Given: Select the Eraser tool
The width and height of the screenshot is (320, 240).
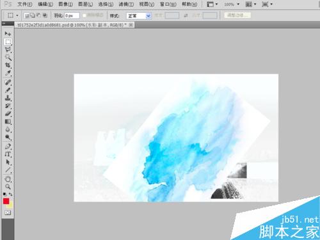Looking at the screenshot, I should tap(8, 113).
